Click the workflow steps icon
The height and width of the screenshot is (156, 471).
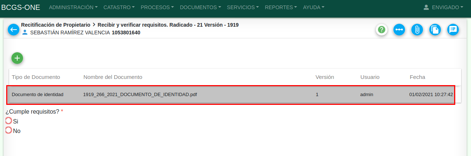399,30
